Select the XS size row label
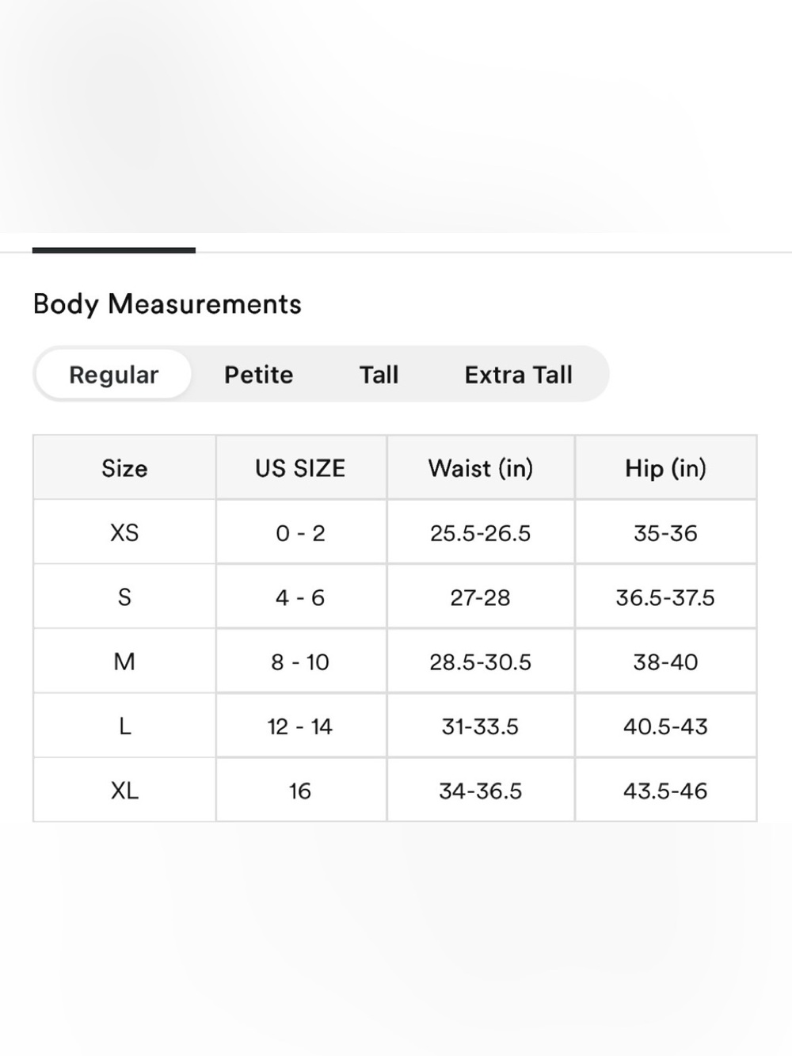The width and height of the screenshot is (792, 1056). (124, 532)
